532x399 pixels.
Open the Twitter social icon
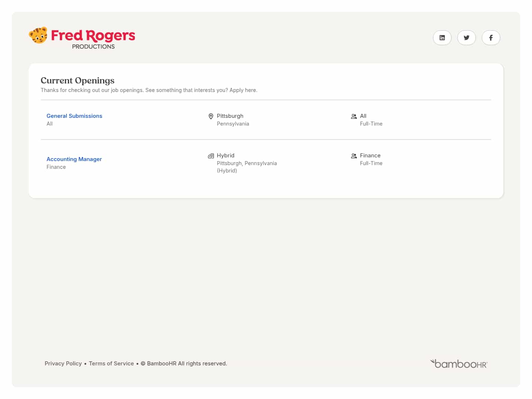tap(466, 38)
